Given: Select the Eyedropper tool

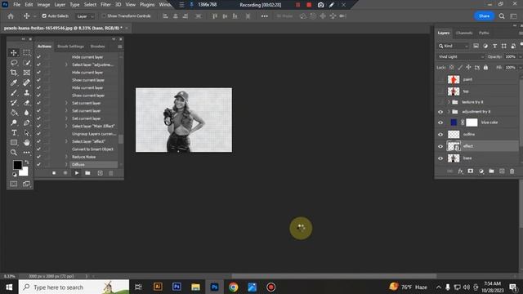Looking at the screenshot, I should click(14, 82).
